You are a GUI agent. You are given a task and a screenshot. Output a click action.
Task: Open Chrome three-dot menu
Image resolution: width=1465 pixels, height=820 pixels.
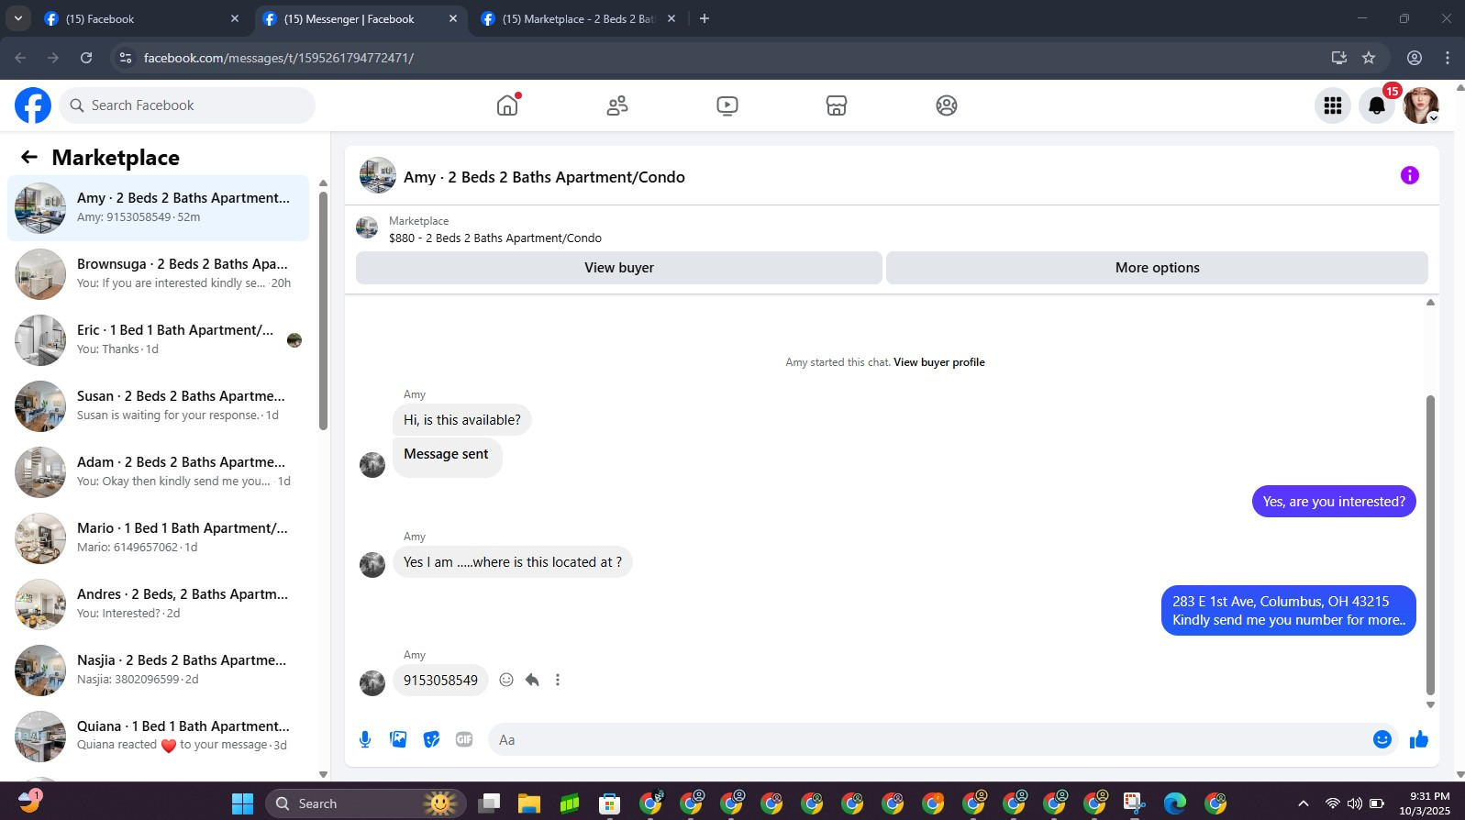click(1448, 58)
